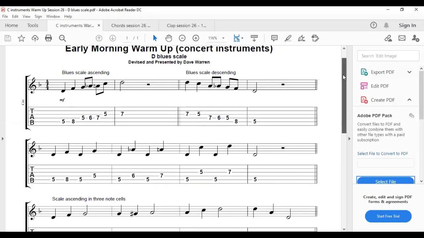Click 'Blues scale descending' heading text
424x238 pixels.
point(211,72)
